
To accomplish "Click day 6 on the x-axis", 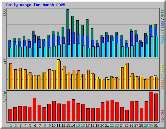I will coord(35,125).
